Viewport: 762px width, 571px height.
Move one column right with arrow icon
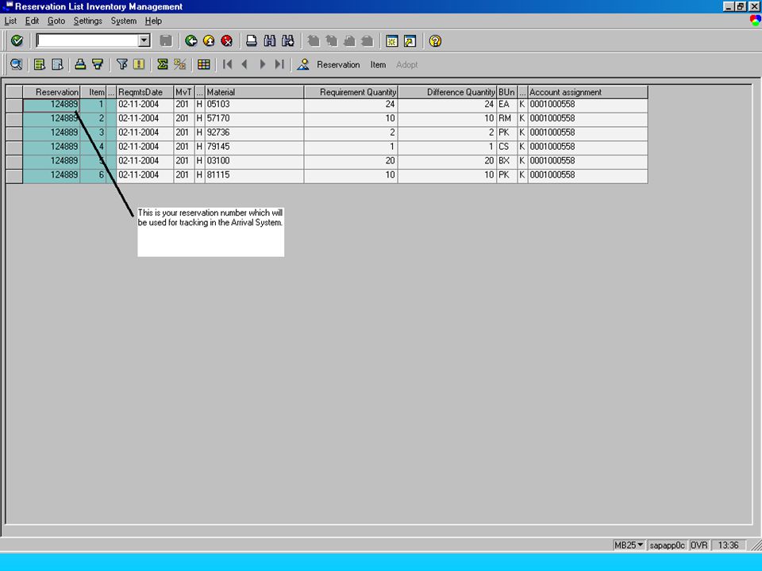tap(263, 64)
